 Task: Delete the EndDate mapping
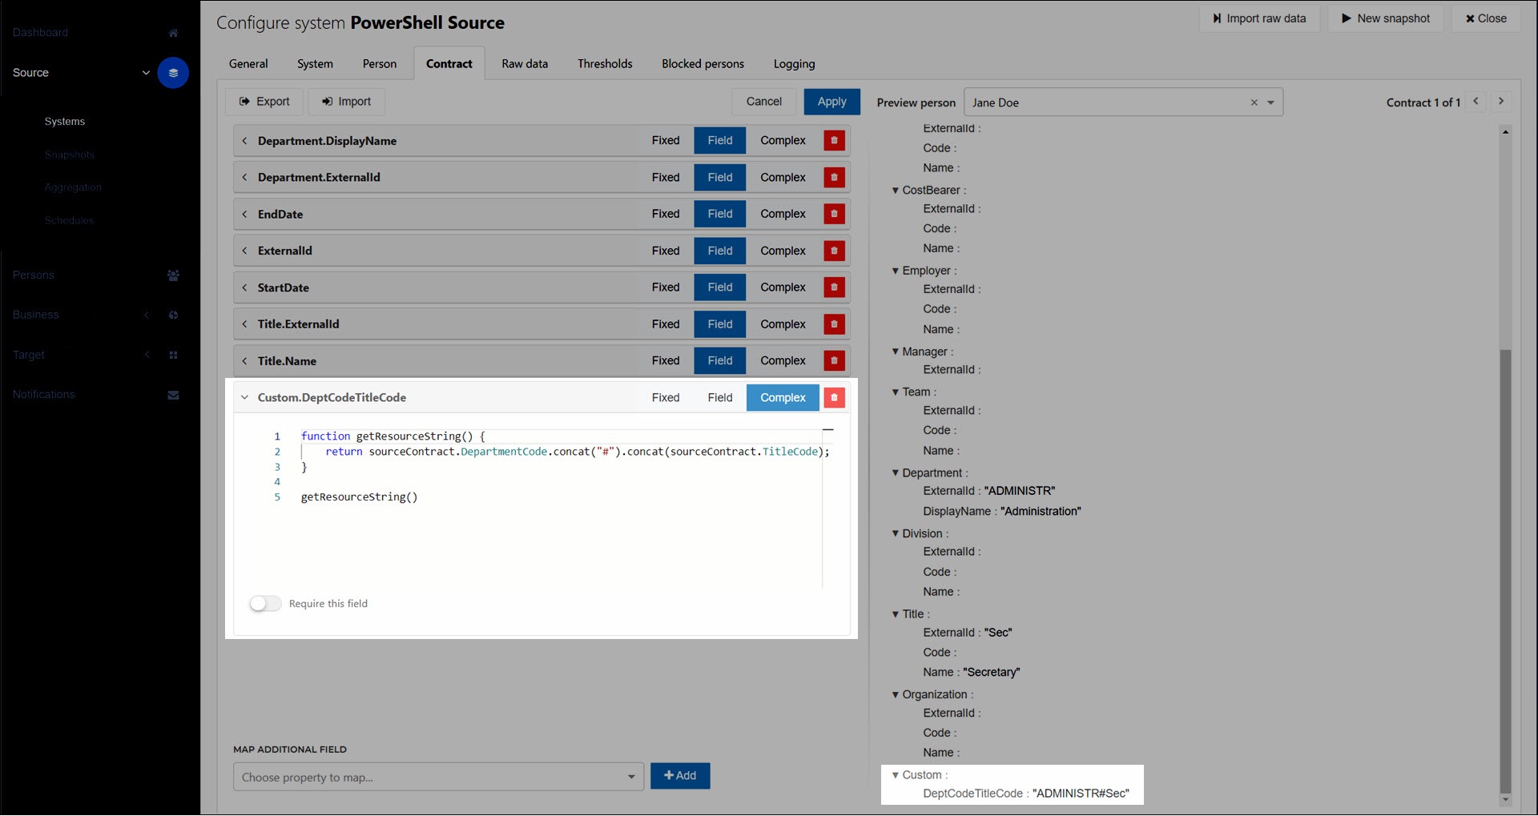coord(834,215)
